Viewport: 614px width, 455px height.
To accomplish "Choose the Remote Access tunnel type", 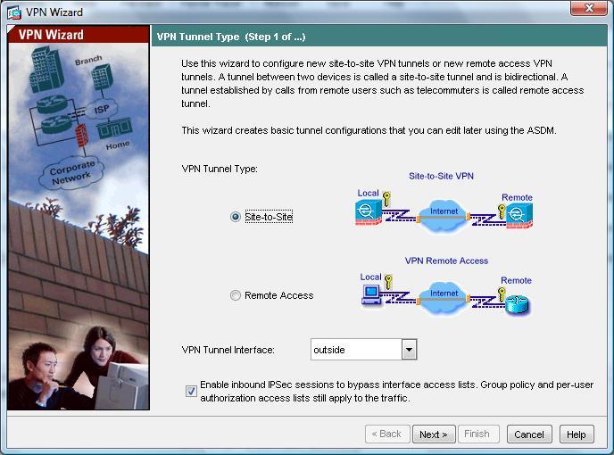I will coord(236,295).
